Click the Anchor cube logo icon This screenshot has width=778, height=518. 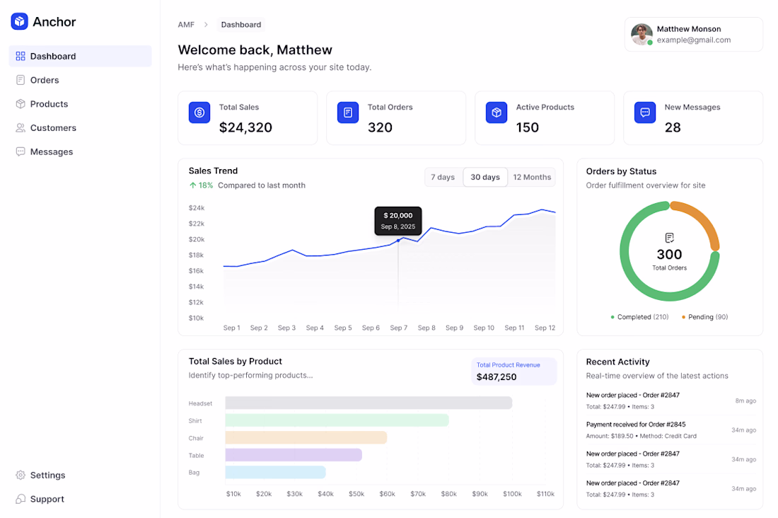point(19,21)
